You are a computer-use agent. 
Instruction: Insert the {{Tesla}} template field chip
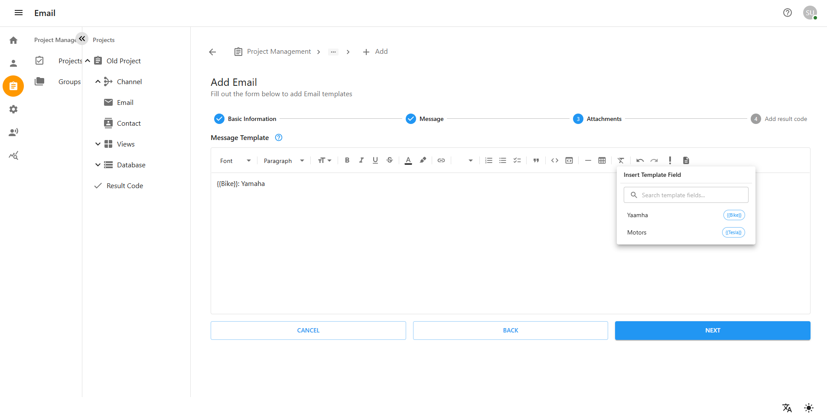point(733,232)
